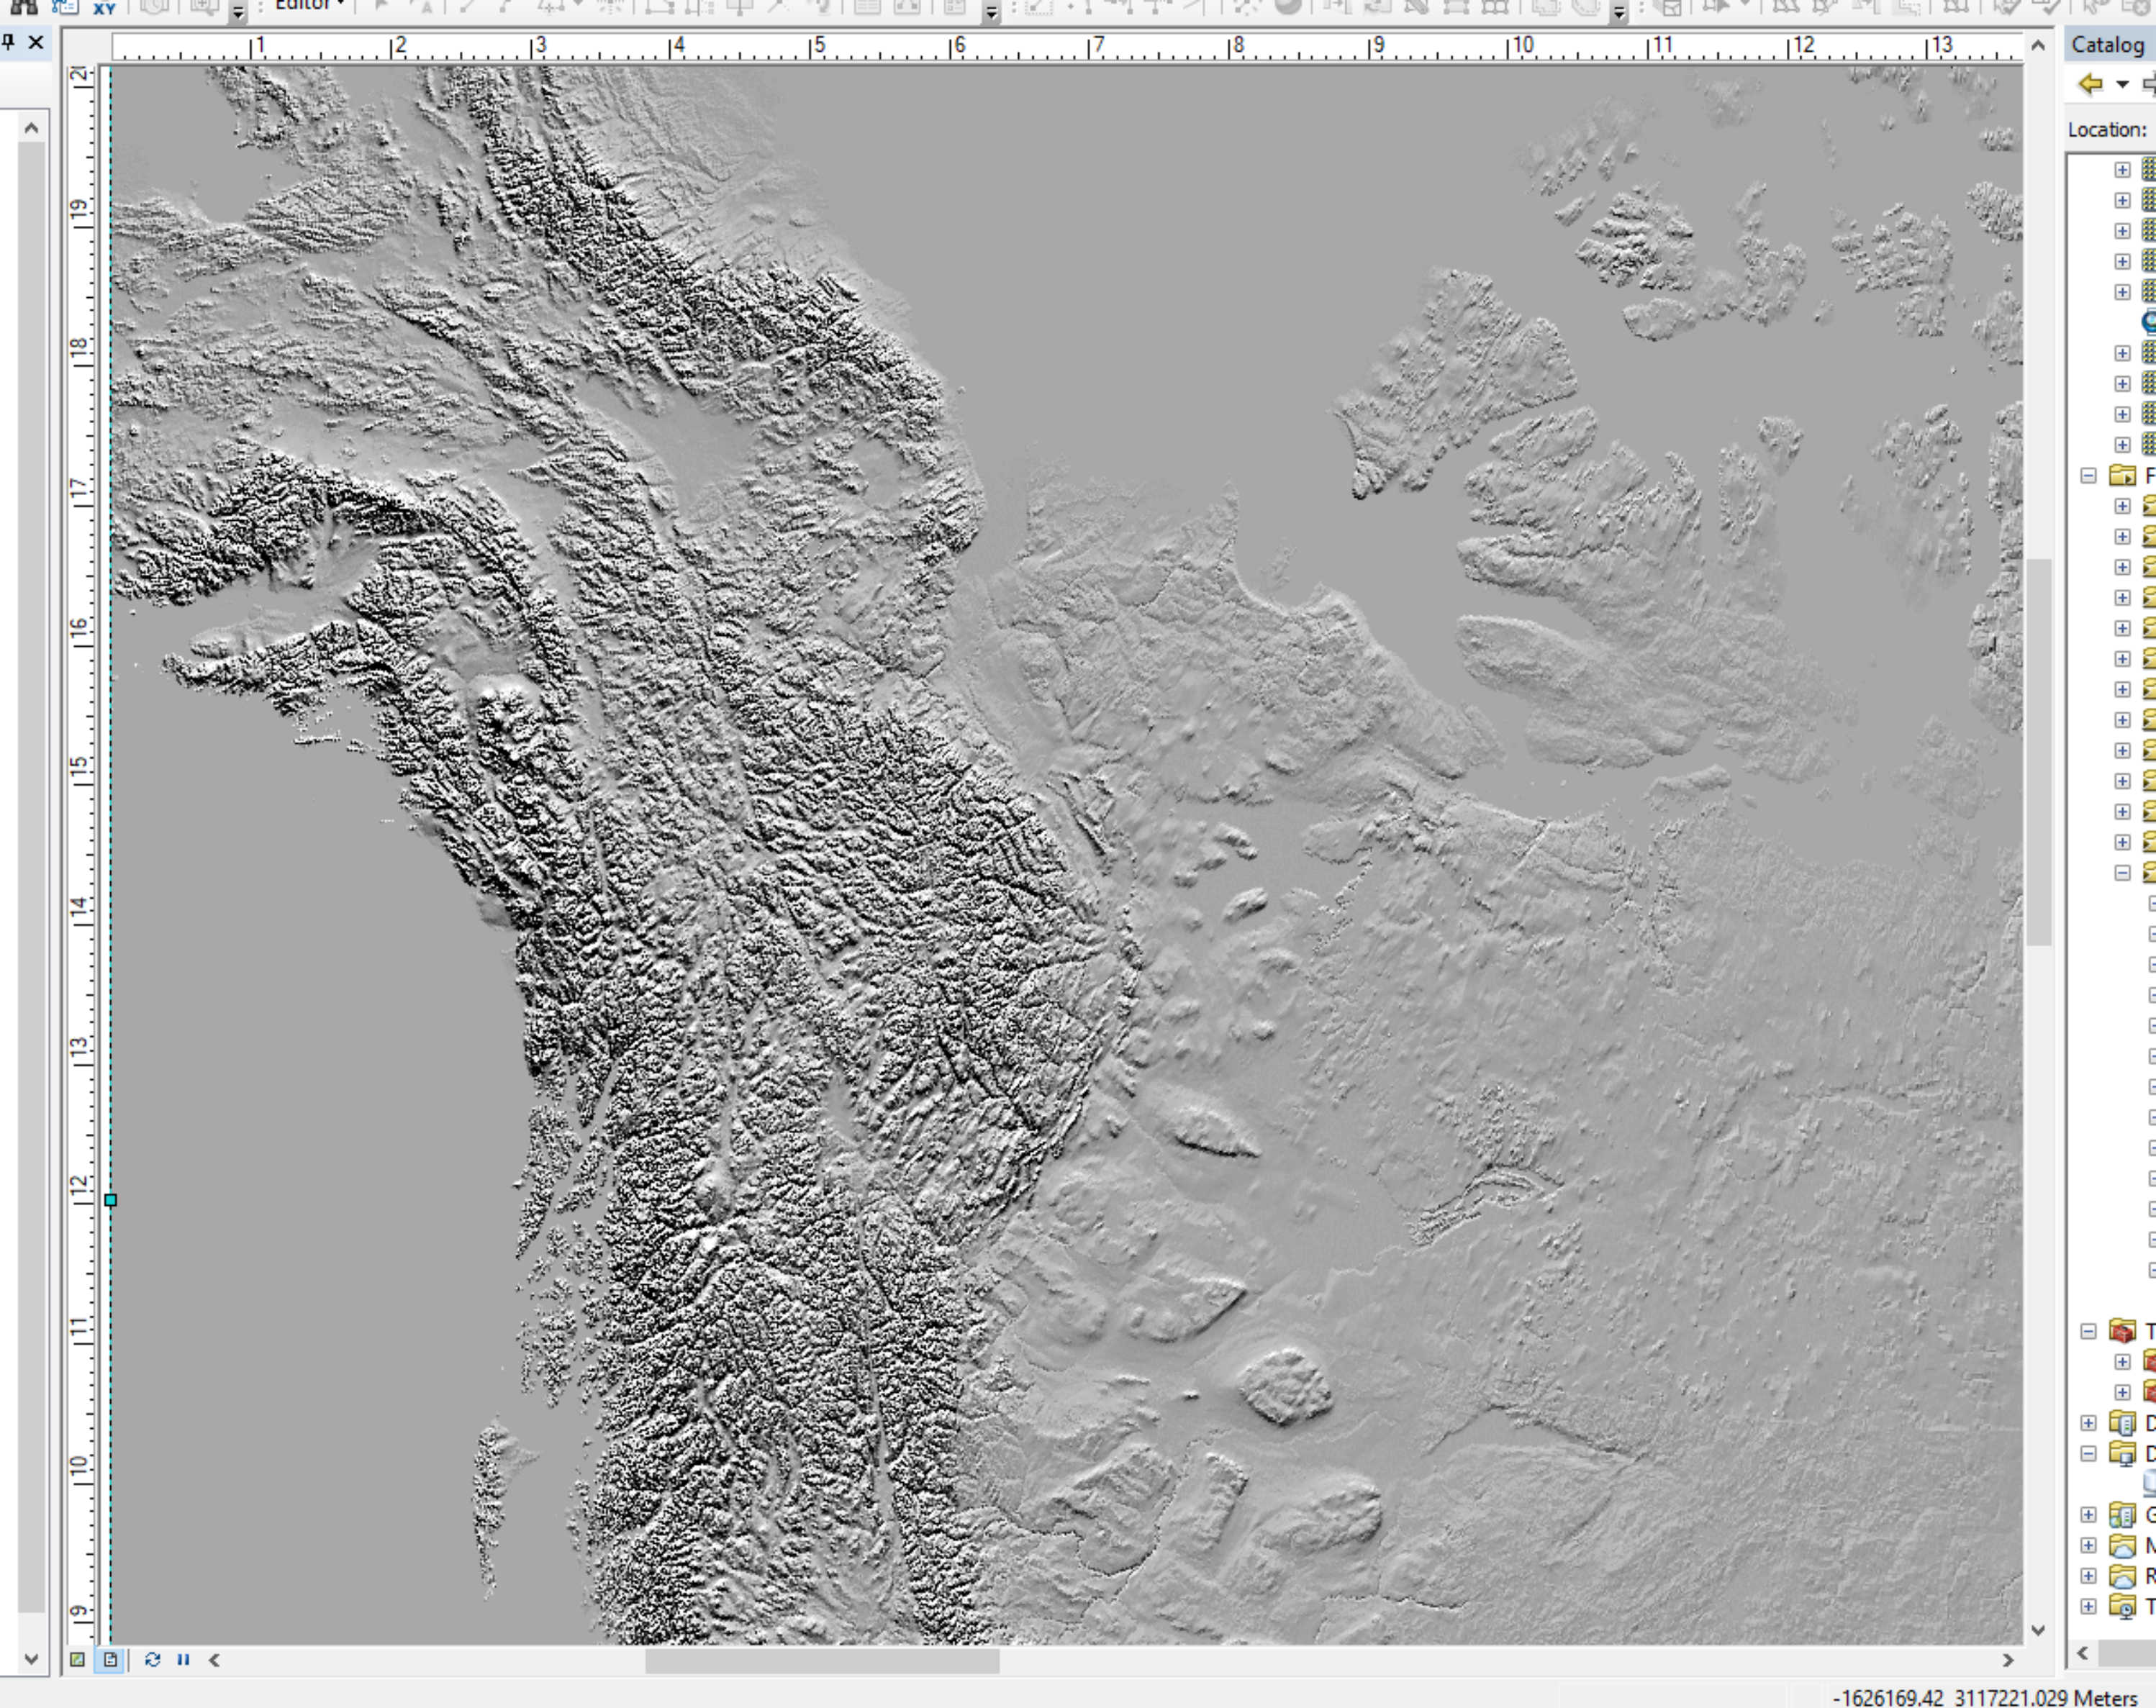2156x1708 pixels.
Task: Open dropdown beside Catalog back arrow
Action: tap(2122, 85)
